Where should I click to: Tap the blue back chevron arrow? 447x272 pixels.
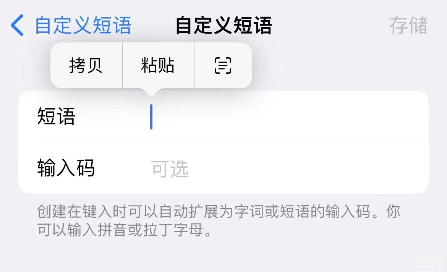coord(17,25)
